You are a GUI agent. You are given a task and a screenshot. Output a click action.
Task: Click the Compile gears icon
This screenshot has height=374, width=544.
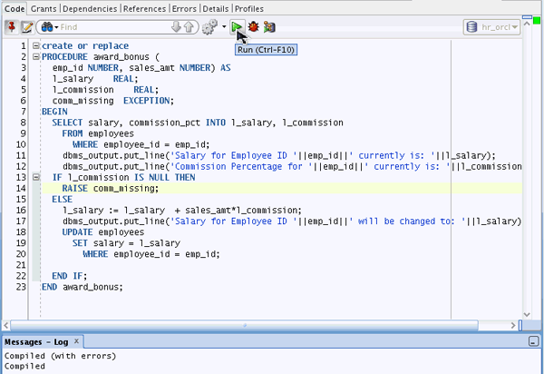[209, 27]
